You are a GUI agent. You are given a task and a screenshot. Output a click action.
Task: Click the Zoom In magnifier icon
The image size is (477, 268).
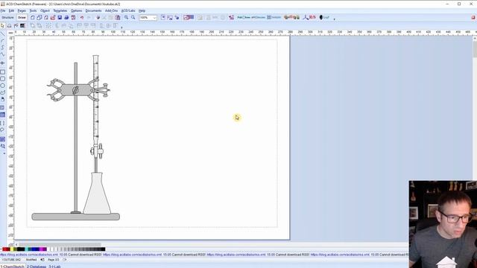[126, 18]
